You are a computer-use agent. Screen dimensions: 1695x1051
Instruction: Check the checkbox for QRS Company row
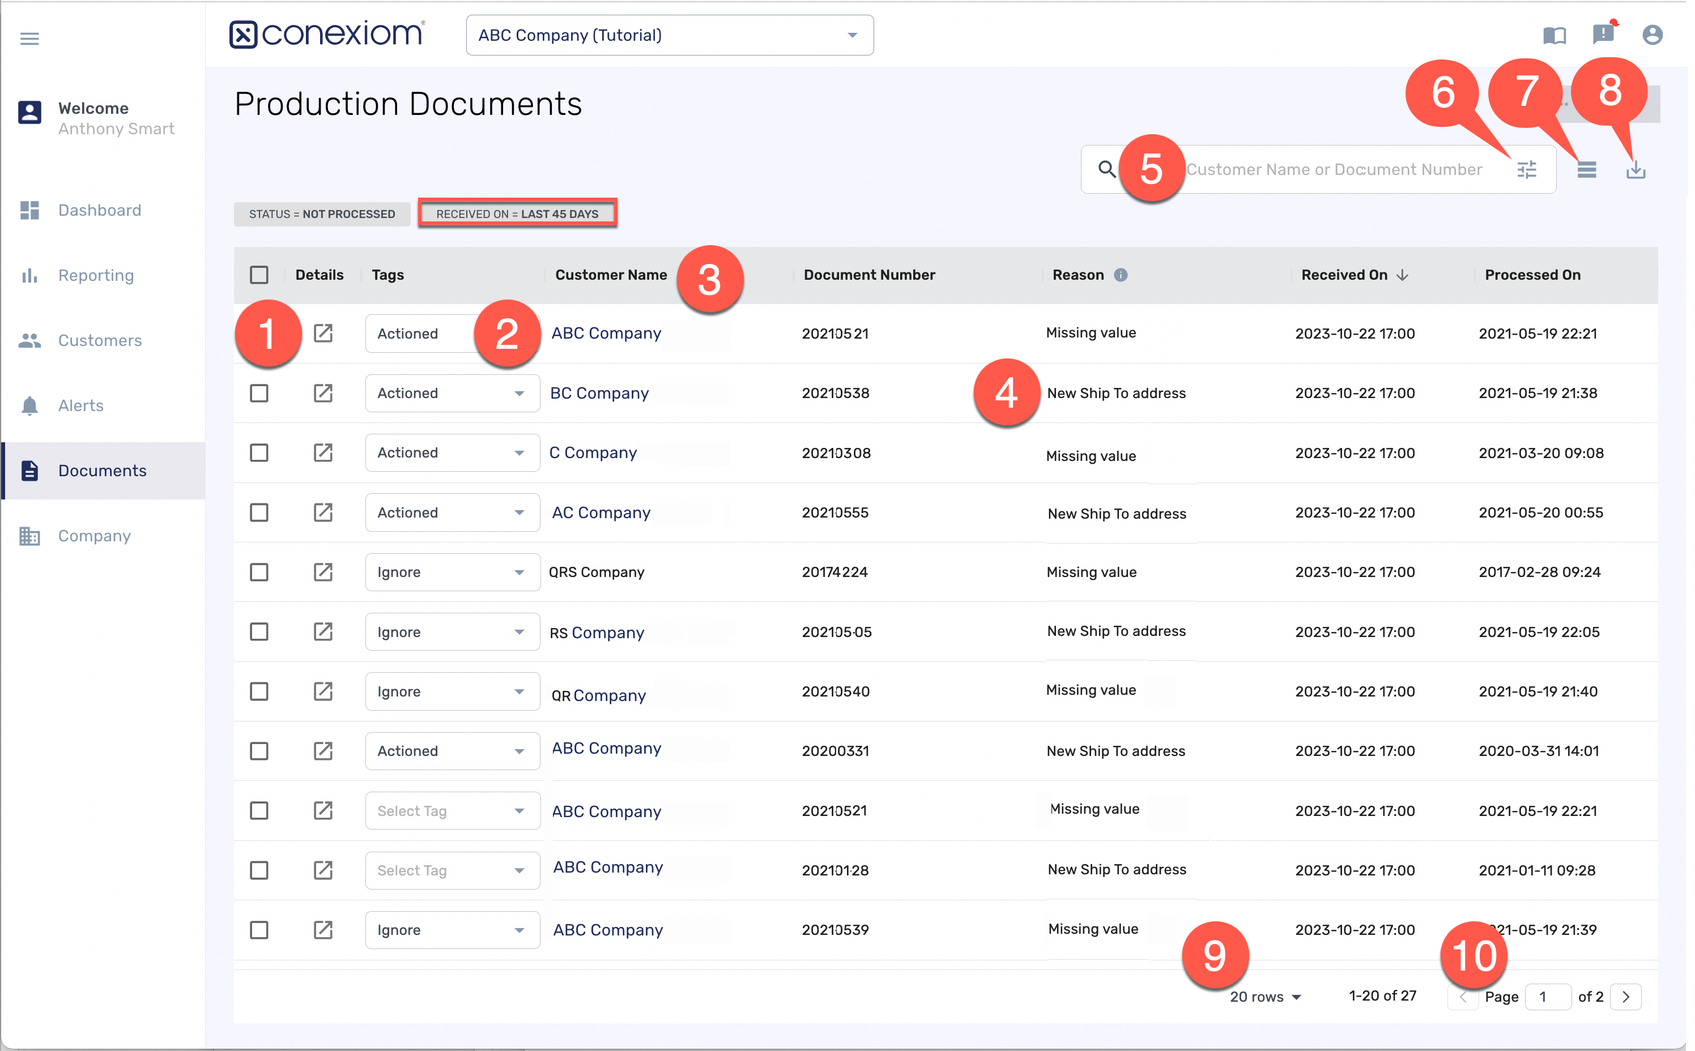(259, 572)
